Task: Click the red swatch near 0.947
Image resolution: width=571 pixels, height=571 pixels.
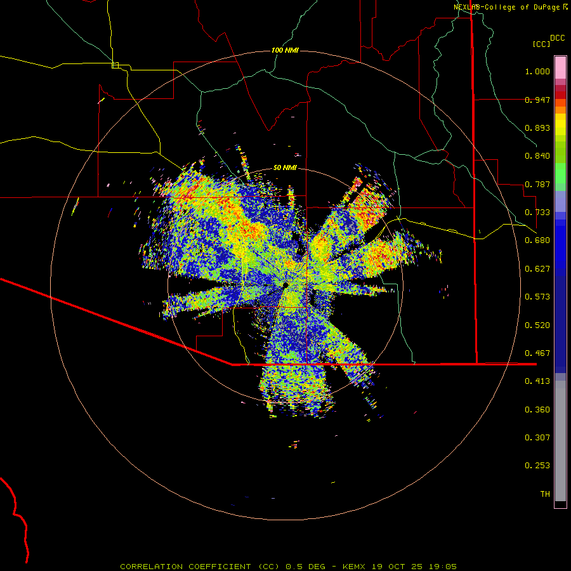Action: 560,95
